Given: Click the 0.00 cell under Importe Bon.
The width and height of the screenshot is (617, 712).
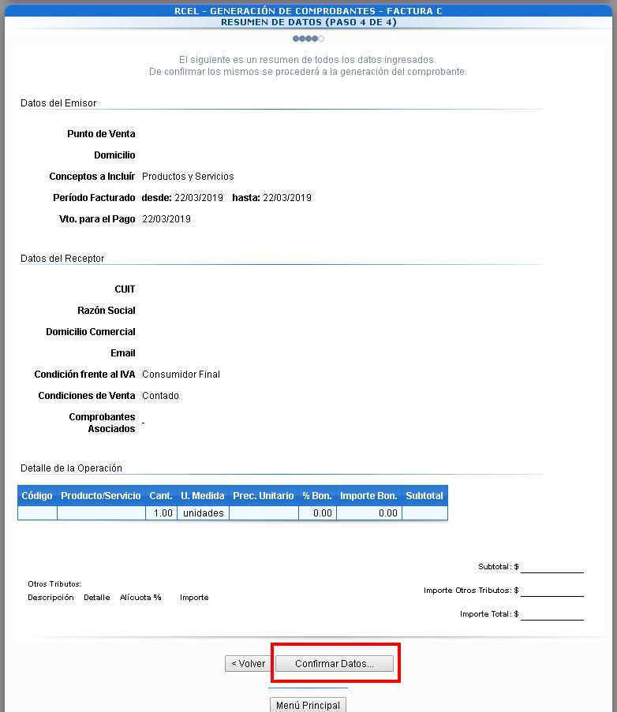Looking at the screenshot, I should [x=368, y=513].
